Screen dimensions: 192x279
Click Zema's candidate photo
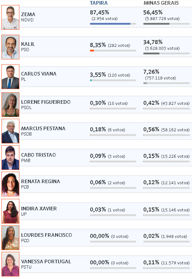coord(10,17)
